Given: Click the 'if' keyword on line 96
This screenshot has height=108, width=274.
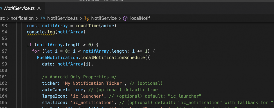Looking at the screenshot, I should coord(29,45).
